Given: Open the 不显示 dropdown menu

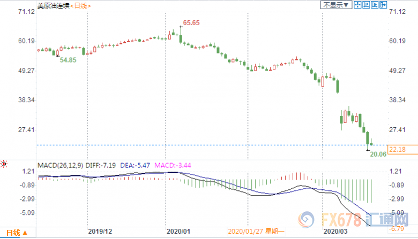Looking at the screenshot, I should point(336,5).
